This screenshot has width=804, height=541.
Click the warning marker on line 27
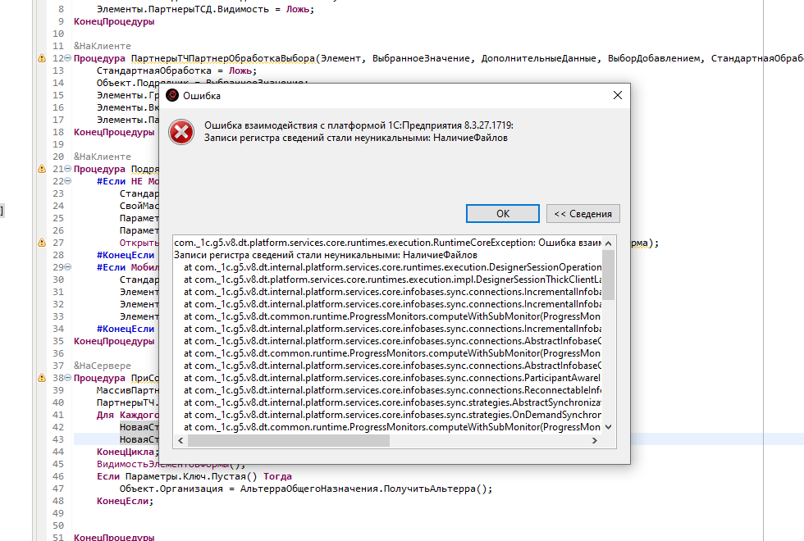[x=41, y=243]
